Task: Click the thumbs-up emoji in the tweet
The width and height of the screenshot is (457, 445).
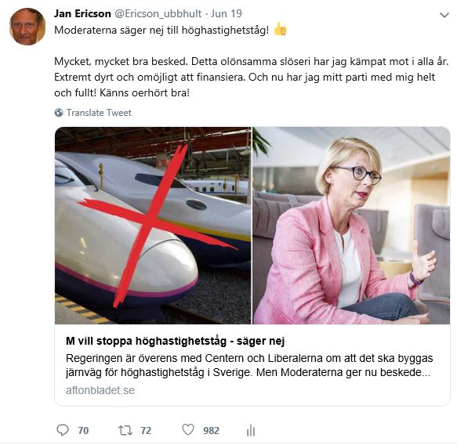Action: point(280,30)
